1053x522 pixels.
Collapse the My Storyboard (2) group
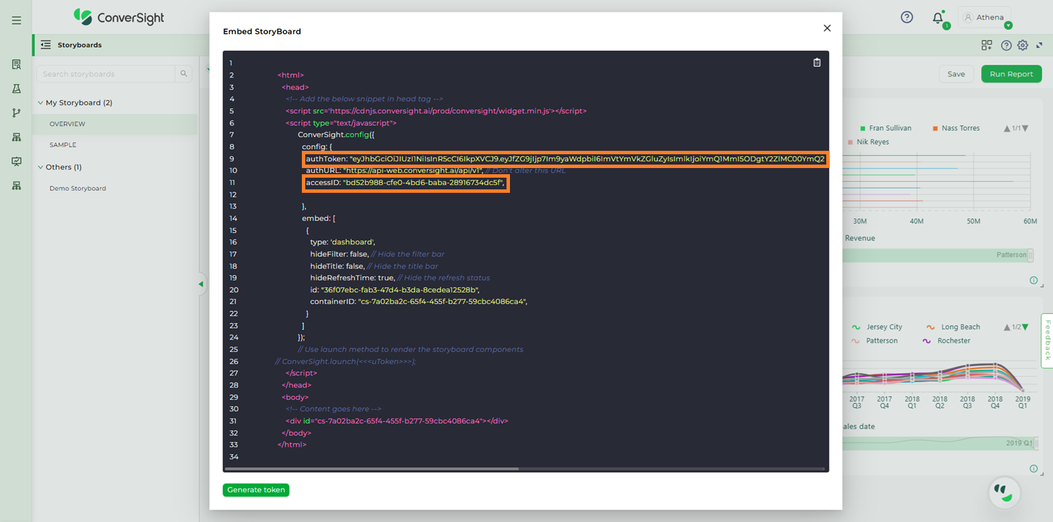pos(41,103)
